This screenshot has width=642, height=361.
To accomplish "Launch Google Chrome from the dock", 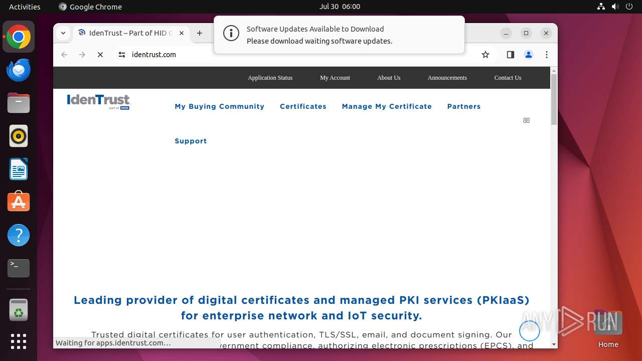I will tap(19, 37).
